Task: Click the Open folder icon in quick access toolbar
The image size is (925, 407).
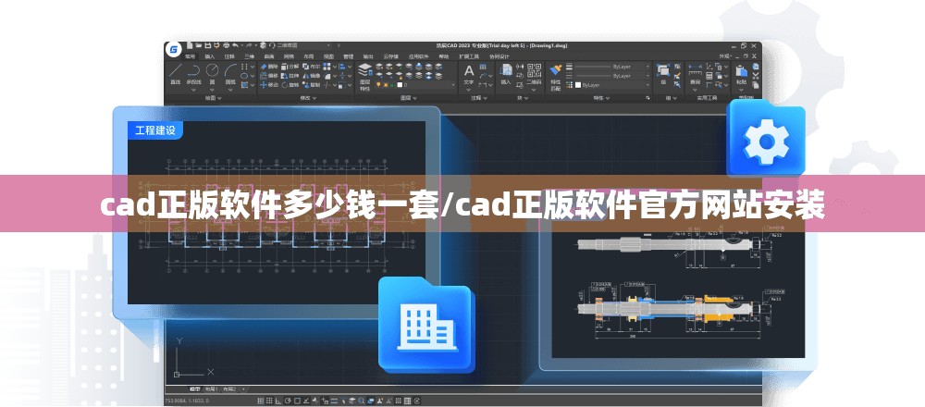Action: click(200, 44)
